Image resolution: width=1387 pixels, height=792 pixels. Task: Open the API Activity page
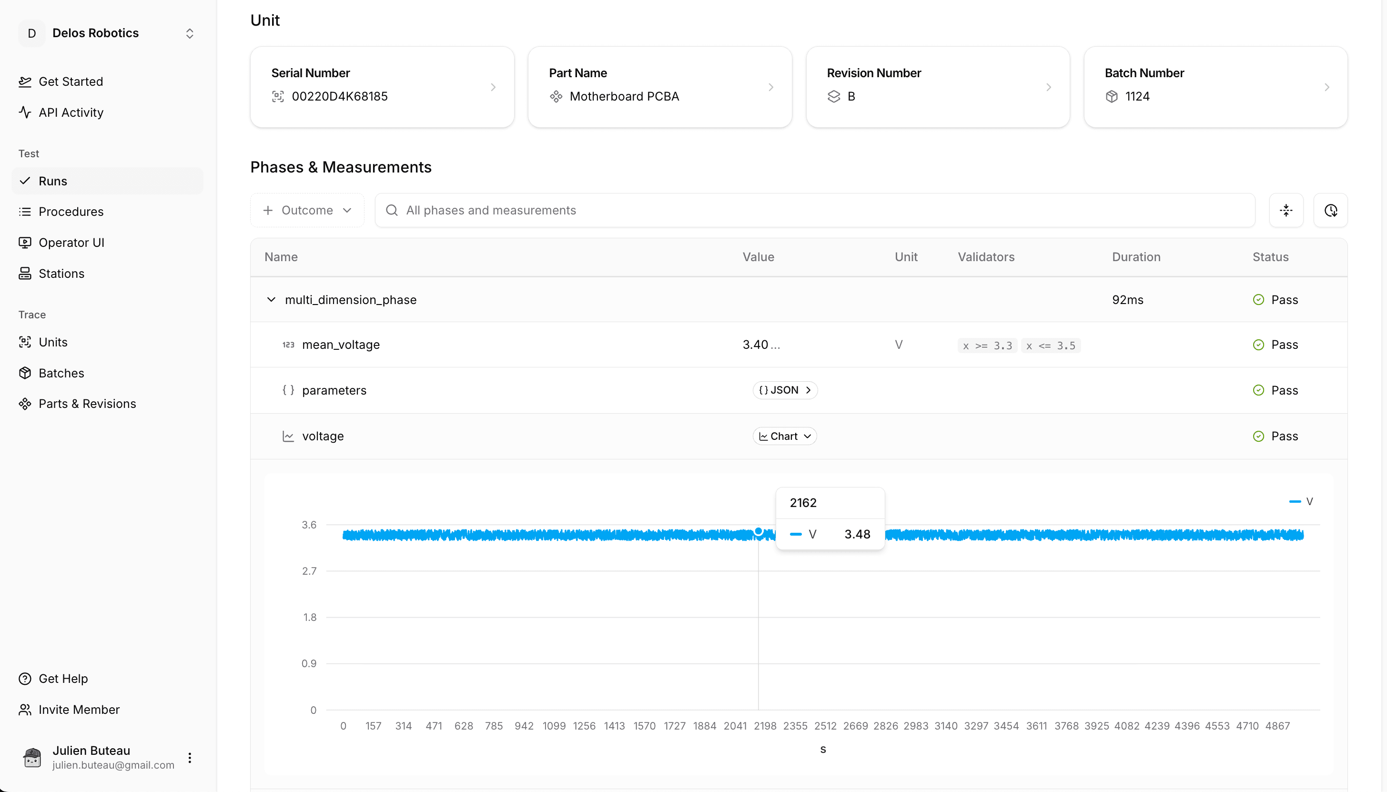(71, 112)
